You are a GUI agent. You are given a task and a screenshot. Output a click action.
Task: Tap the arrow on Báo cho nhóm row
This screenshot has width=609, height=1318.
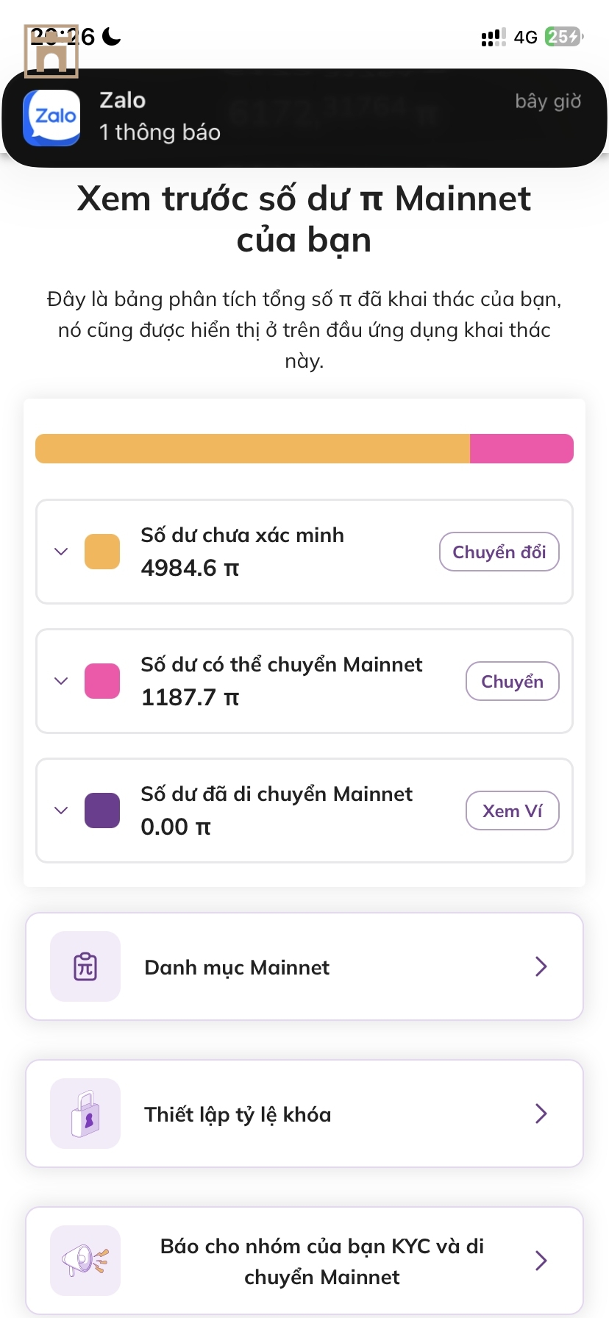point(541,1261)
